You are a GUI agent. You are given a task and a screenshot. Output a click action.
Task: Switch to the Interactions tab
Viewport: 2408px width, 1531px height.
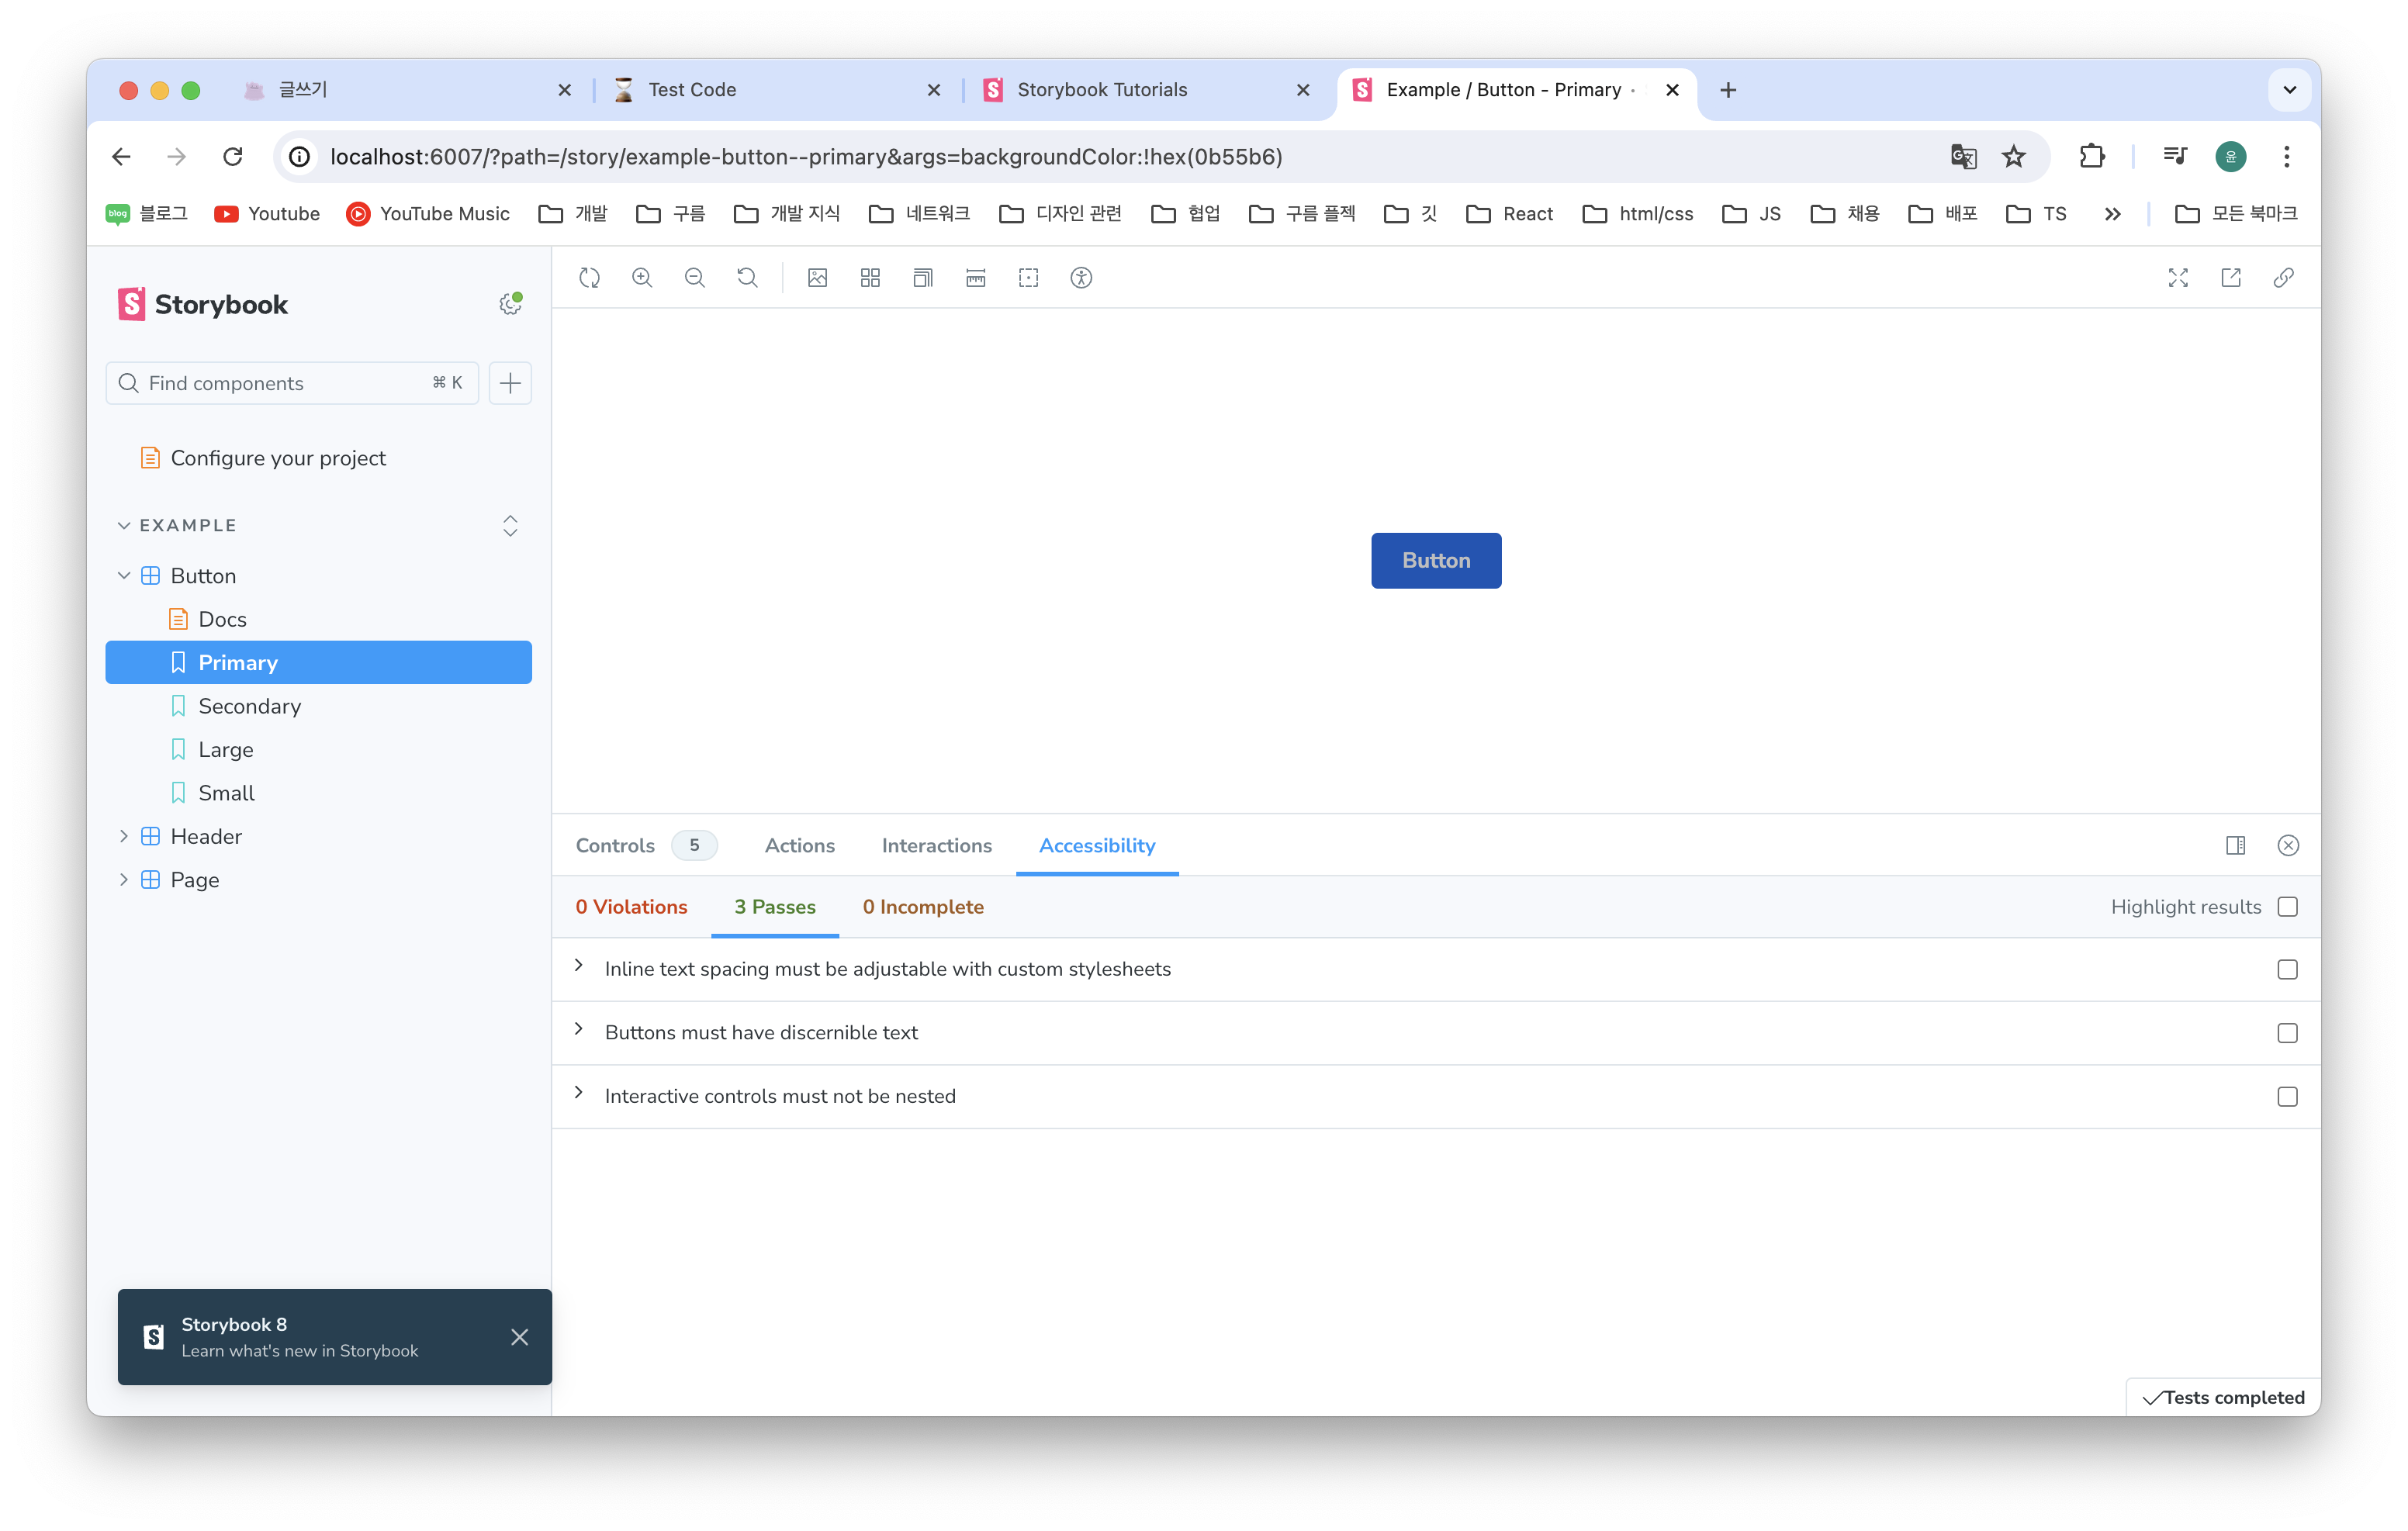pos(937,846)
